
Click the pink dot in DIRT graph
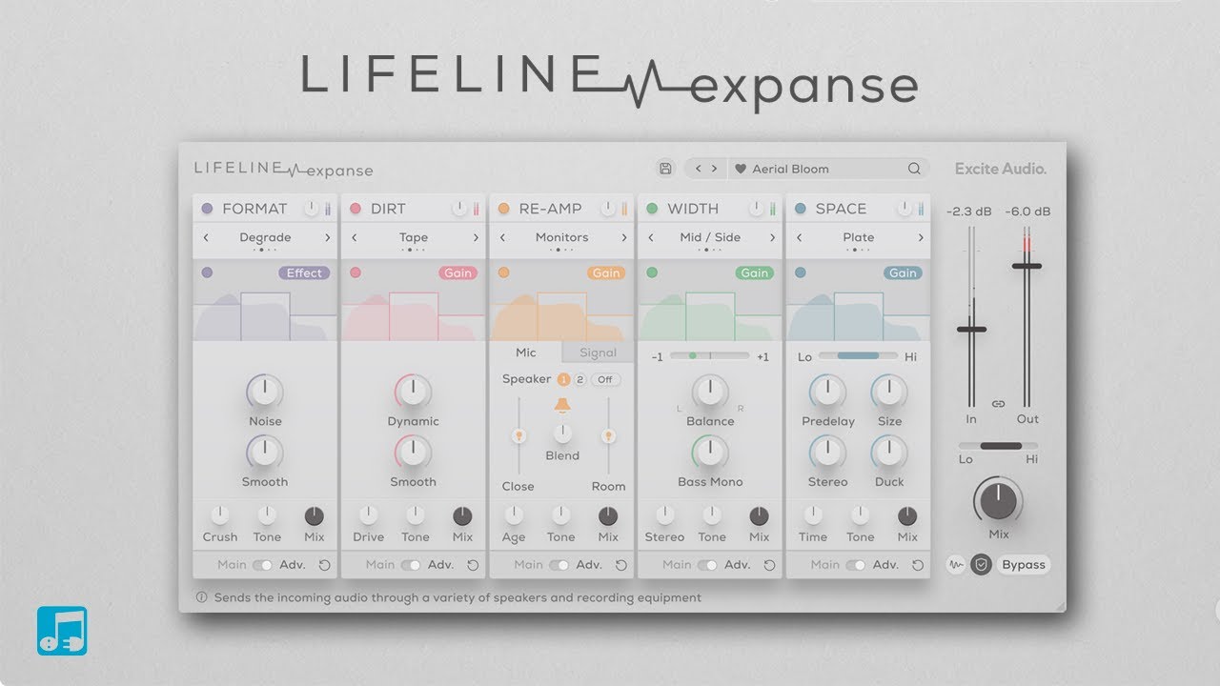click(x=356, y=272)
